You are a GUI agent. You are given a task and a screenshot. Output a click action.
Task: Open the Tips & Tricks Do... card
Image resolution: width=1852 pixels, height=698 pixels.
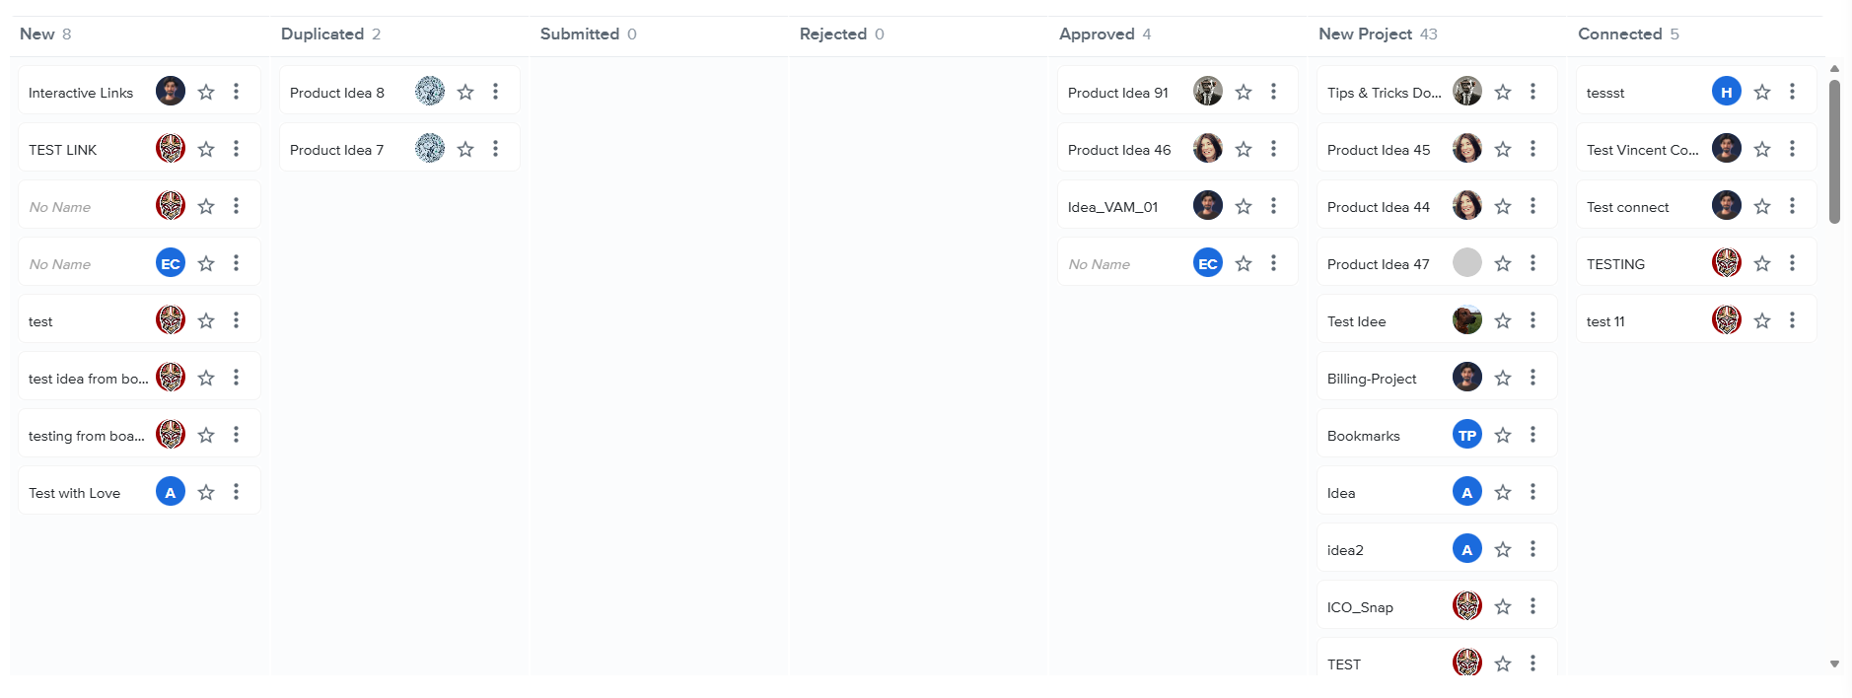(x=1437, y=92)
